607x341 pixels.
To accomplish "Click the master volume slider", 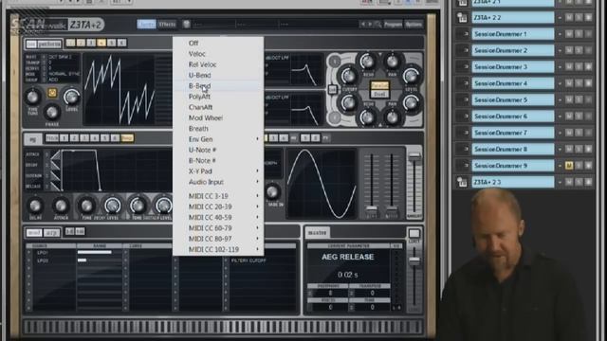I will pyautogui.click(x=414, y=277).
